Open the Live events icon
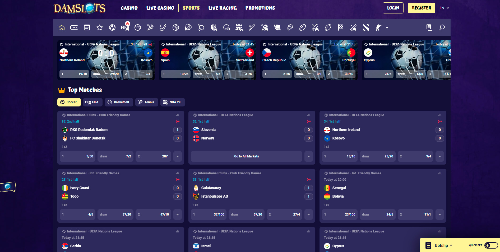500x252 pixels. coord(74,27)
